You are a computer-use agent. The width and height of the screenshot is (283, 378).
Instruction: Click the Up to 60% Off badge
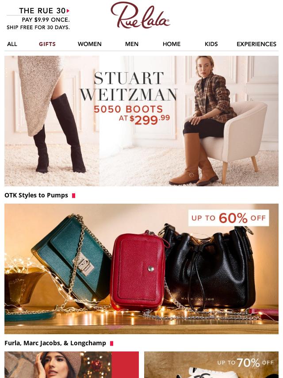click(x=229, y=218)
